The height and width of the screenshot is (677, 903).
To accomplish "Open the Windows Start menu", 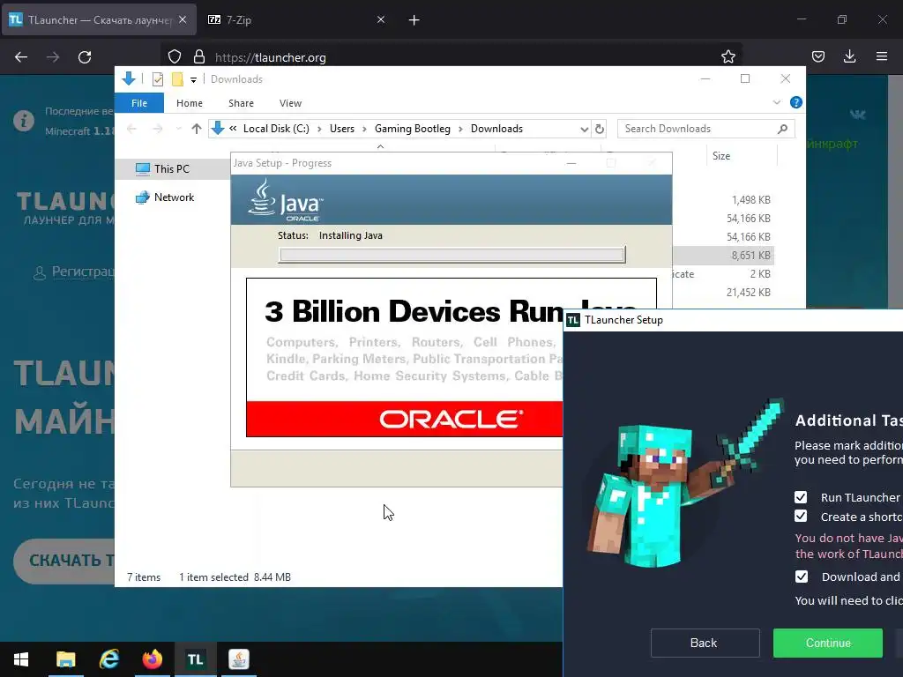I will coord(21,659).
